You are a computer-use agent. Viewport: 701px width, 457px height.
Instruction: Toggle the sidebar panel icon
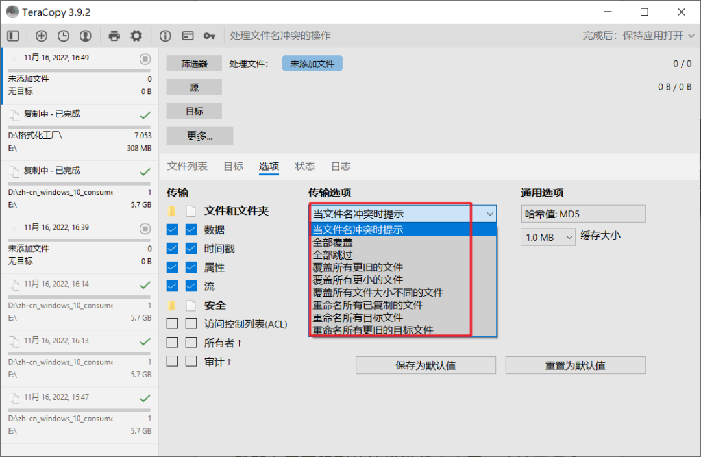[x=12, y=36]
